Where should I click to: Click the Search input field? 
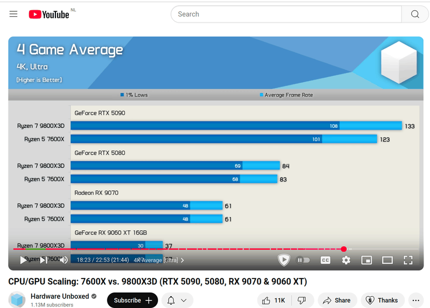click(286, 14)
